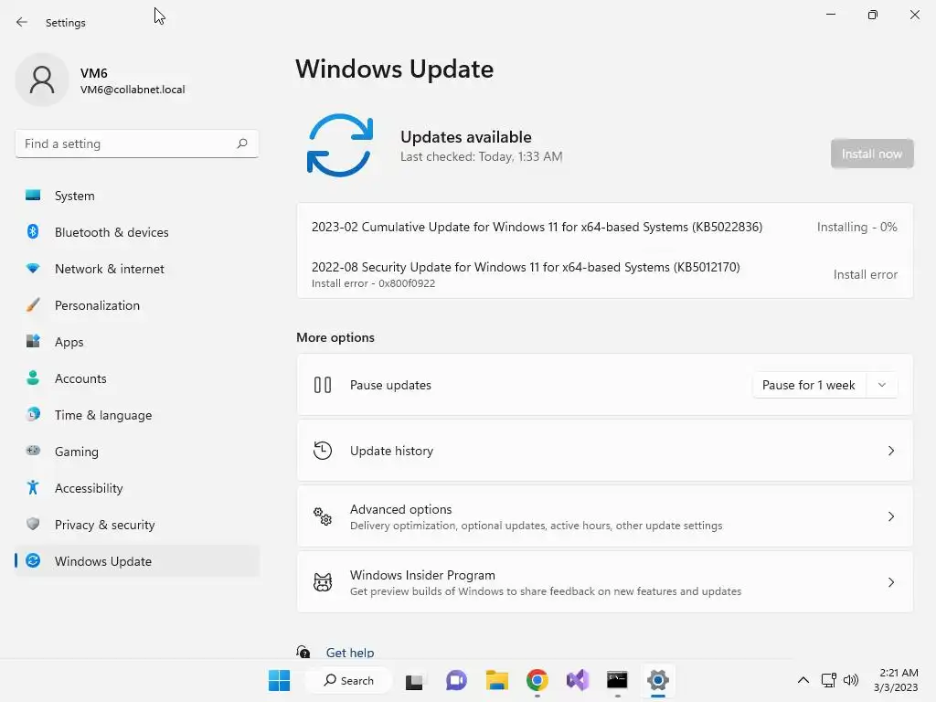Select Time & language category
Screen dimensions: 936x702
[137, 415]
